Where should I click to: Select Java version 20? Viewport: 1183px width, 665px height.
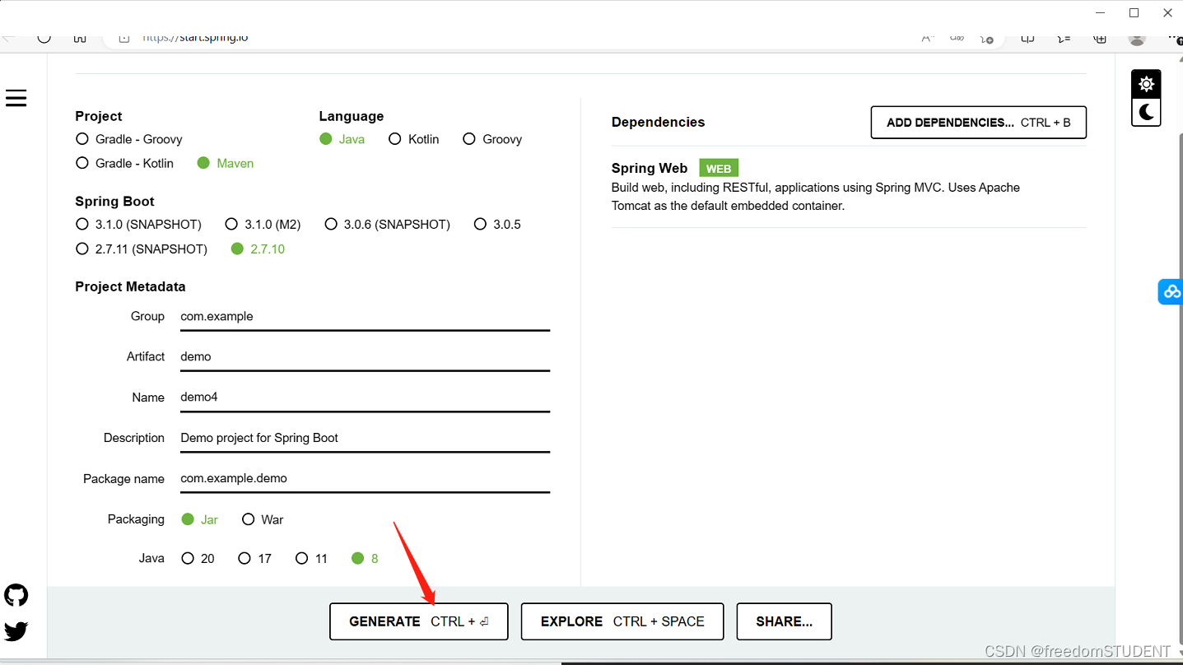(198, 558)
